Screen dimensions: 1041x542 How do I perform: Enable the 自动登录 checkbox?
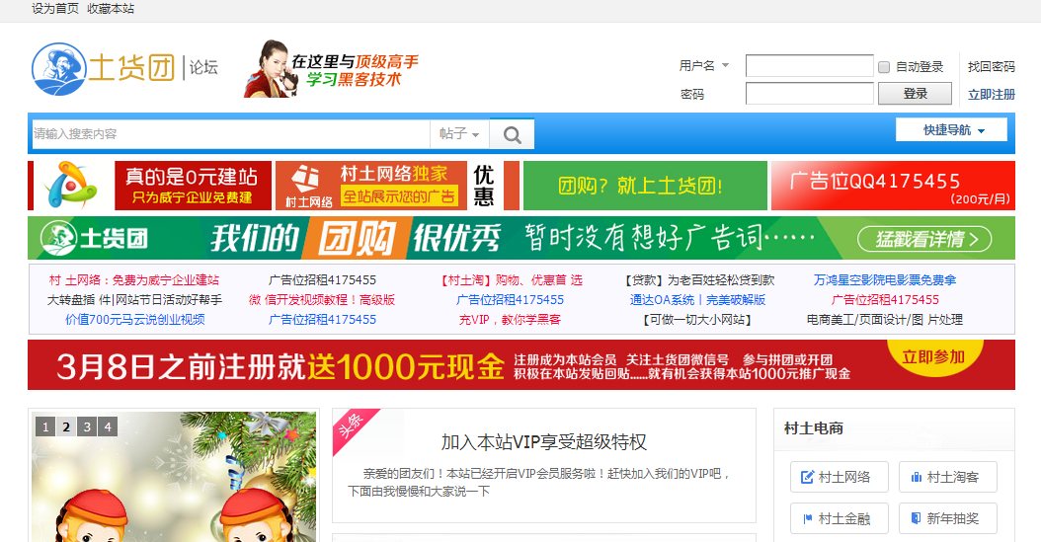(884, 67)
